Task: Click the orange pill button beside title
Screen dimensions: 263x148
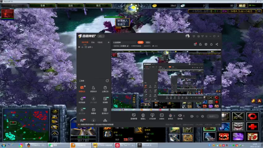Action: pyautogui.click(x=141, y=42)
